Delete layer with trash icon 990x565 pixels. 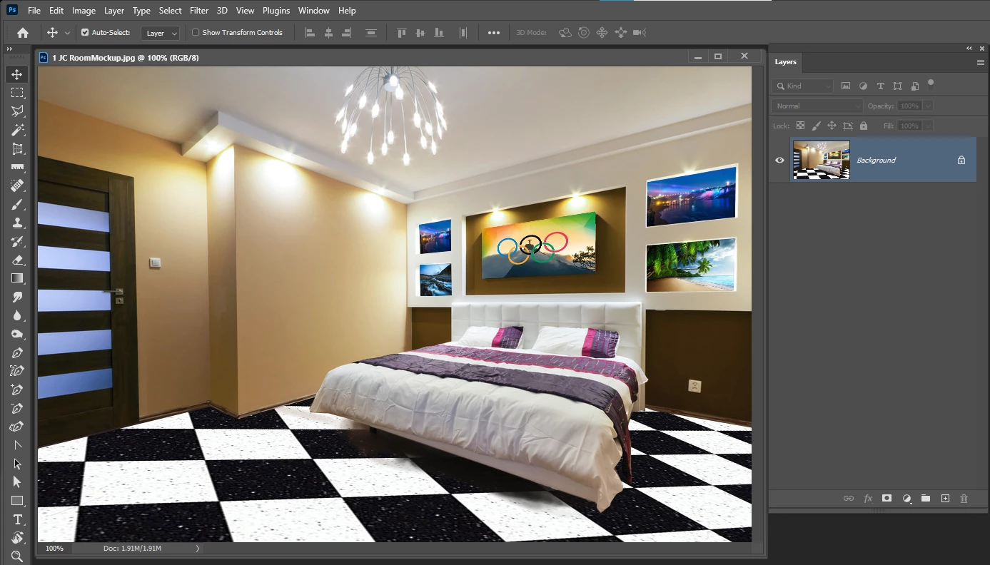point(964,499)
